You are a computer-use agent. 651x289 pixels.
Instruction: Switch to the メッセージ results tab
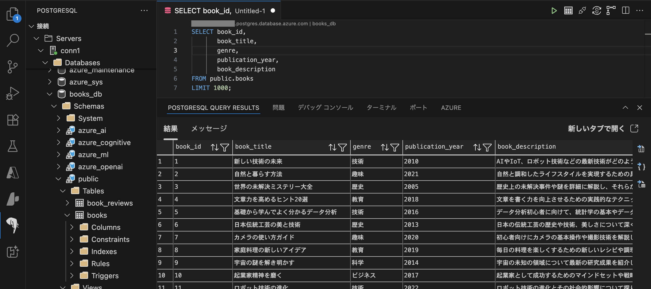(209, 129)
